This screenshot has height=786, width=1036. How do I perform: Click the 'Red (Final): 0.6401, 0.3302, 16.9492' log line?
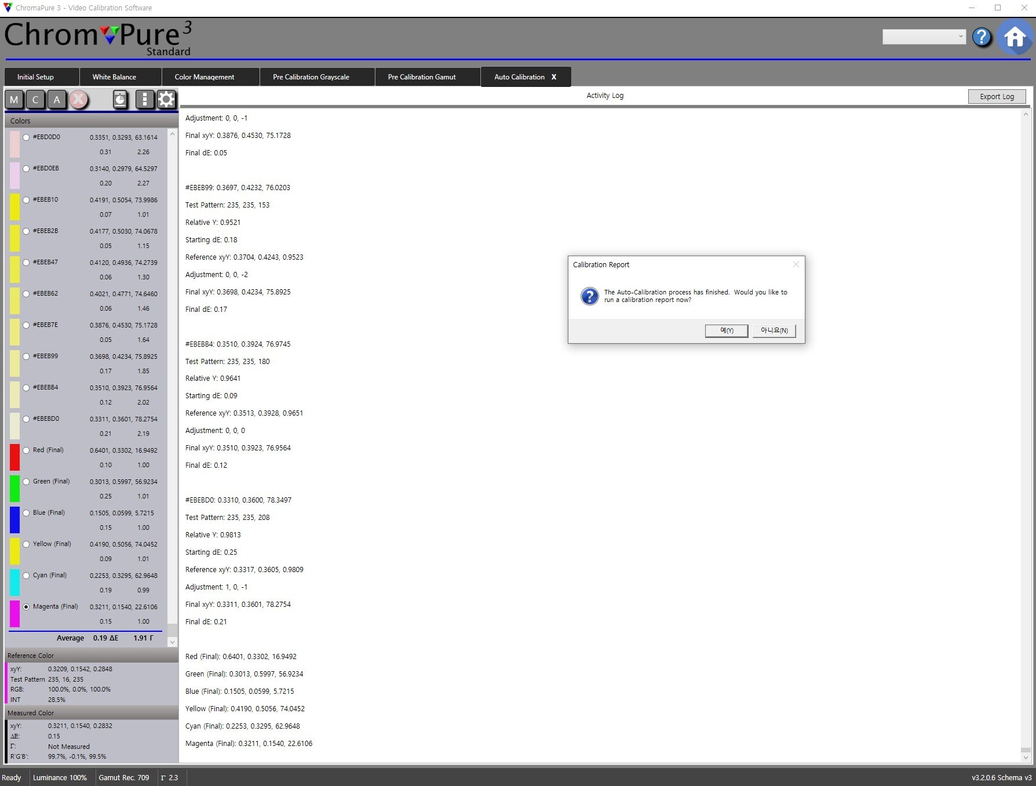(x=240, y=657)
